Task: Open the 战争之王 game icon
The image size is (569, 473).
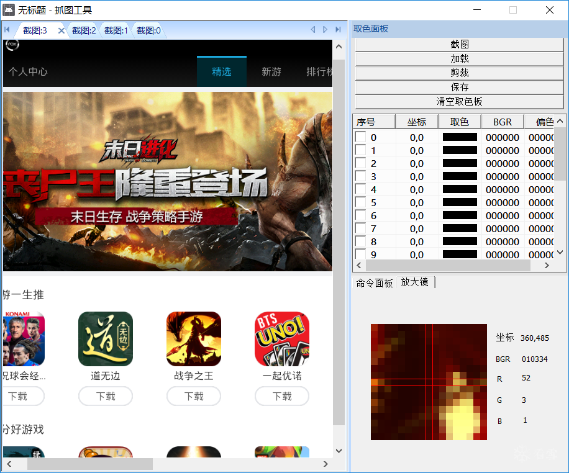Action: click(x=194, y=339)
